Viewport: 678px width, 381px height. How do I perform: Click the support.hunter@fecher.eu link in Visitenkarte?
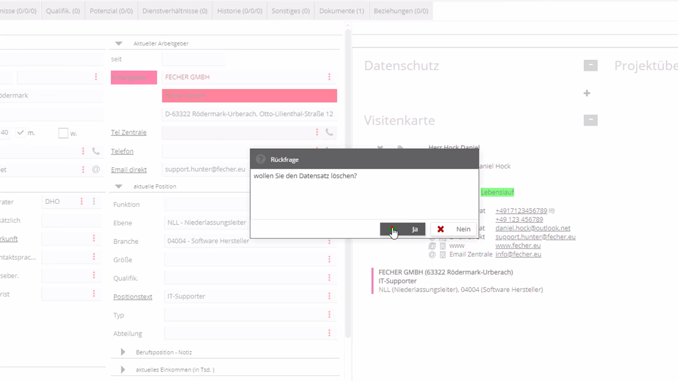[536, 237]
